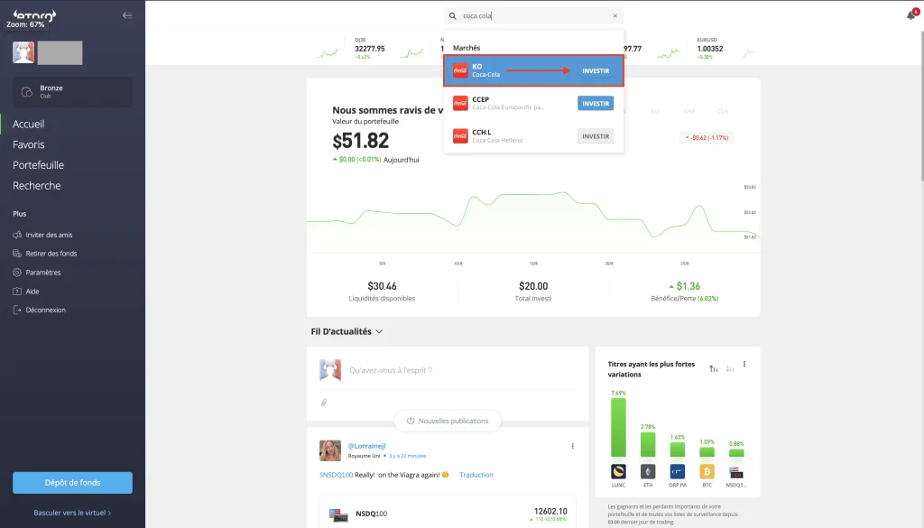
Task: Click Traduction on the post
Action: [476, 475]
